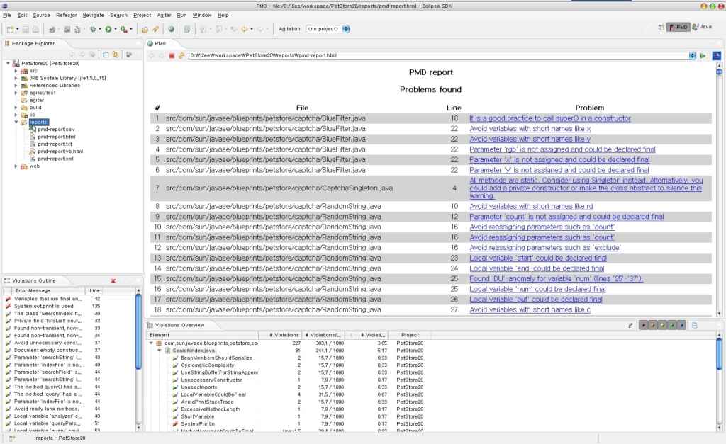
Task: Click the Violations Overview vertical scrollbar
Action: (x=719, y=382)
